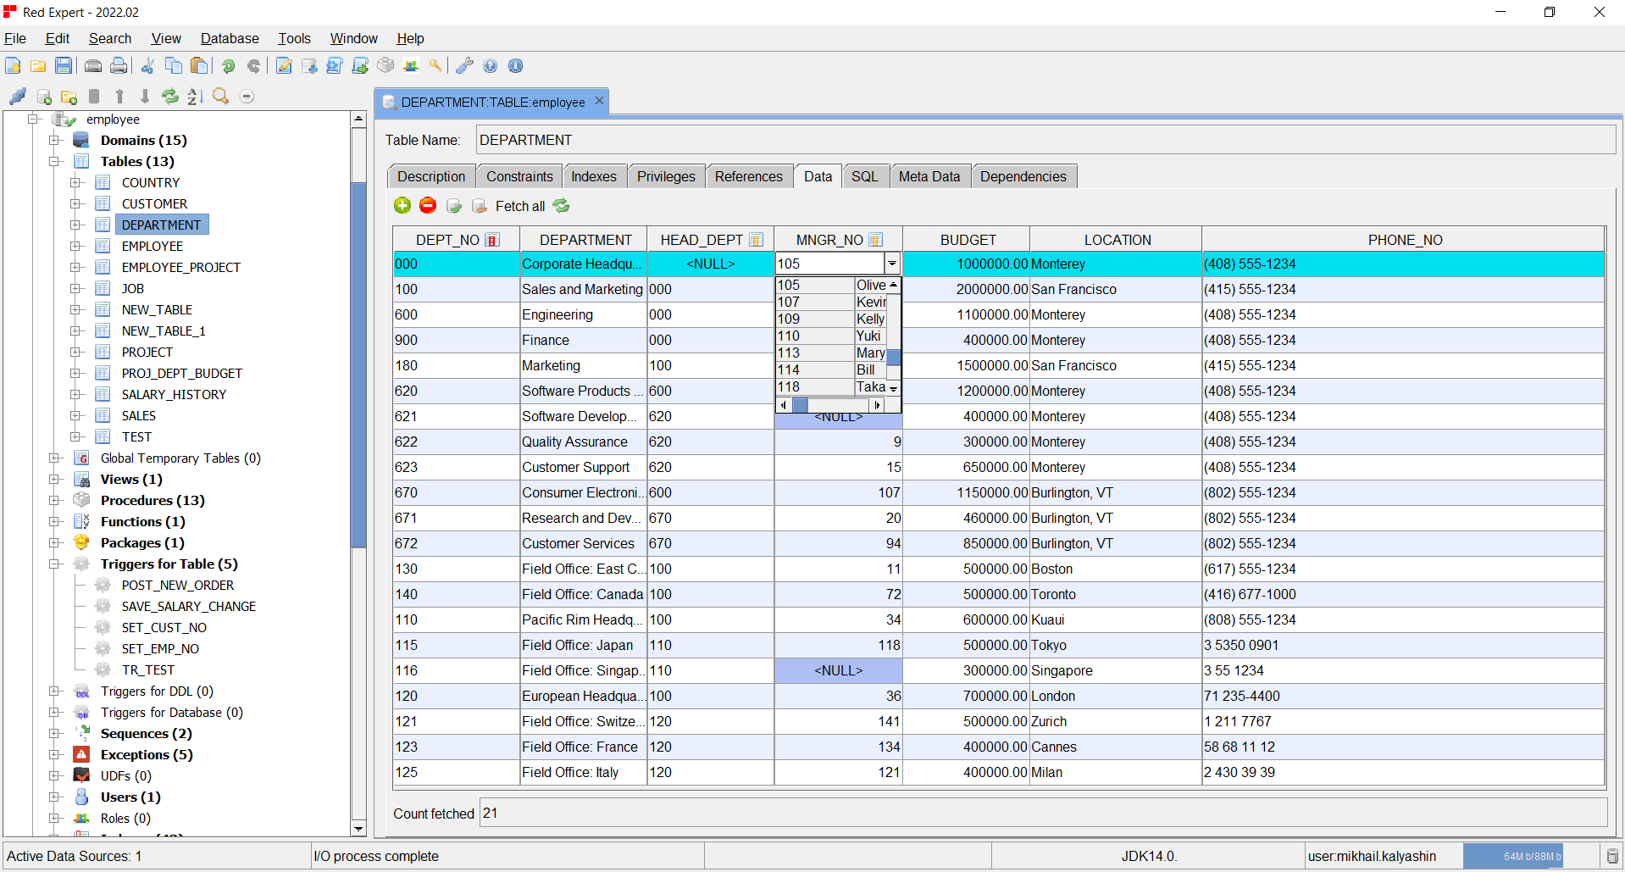1625x872 pixels.
Task: Collapse the Triggers for Table node
Action: pos(55,564)
